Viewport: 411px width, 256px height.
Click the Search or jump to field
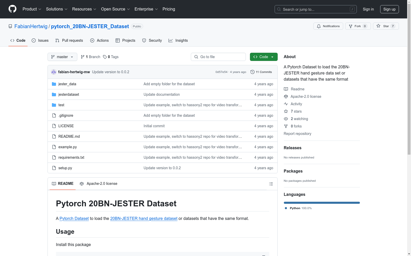pyautogui.click(x=316, y=9)
